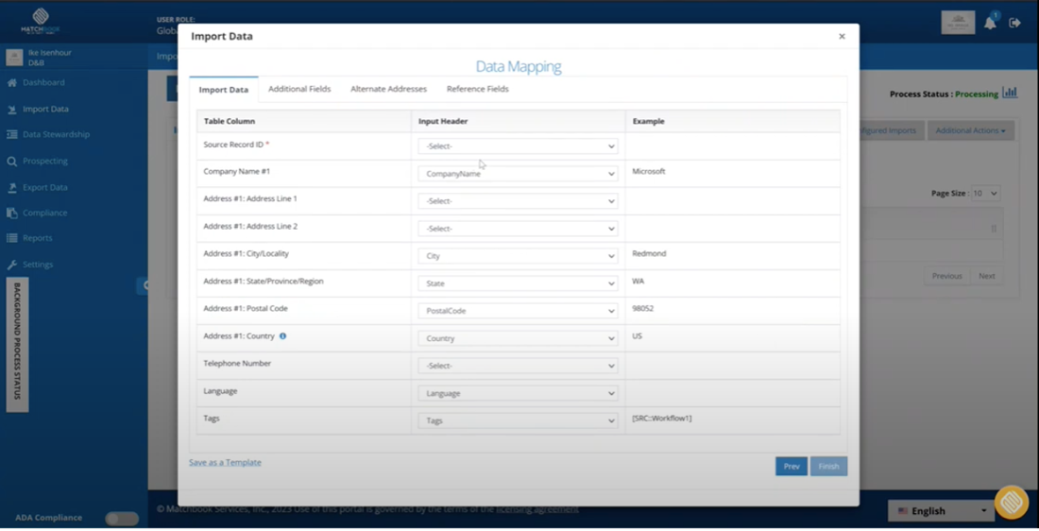Open Address #1 Country header dropdown
Screen dimensions: 1039x531
(519, 338)
